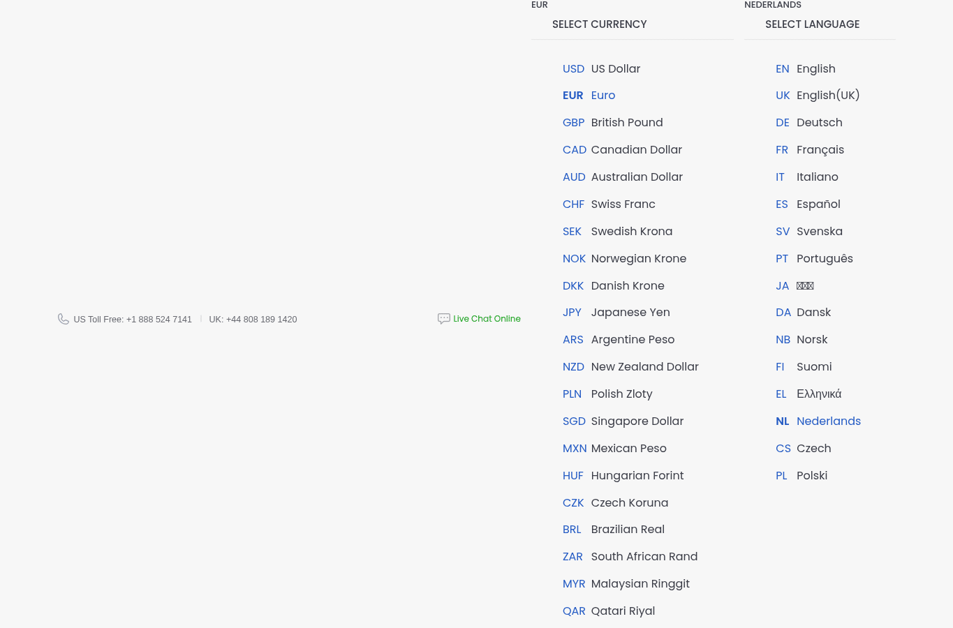
Task: Select Swiss Franc currency
Action: [x=610, y=204]
